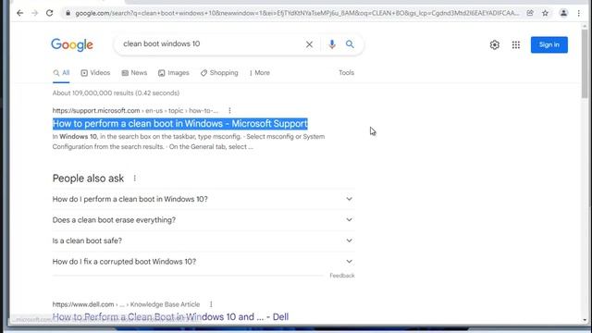Click the 'People also ask' heading
This screenshot has width=592, height=333.
[x=88, y=179]
